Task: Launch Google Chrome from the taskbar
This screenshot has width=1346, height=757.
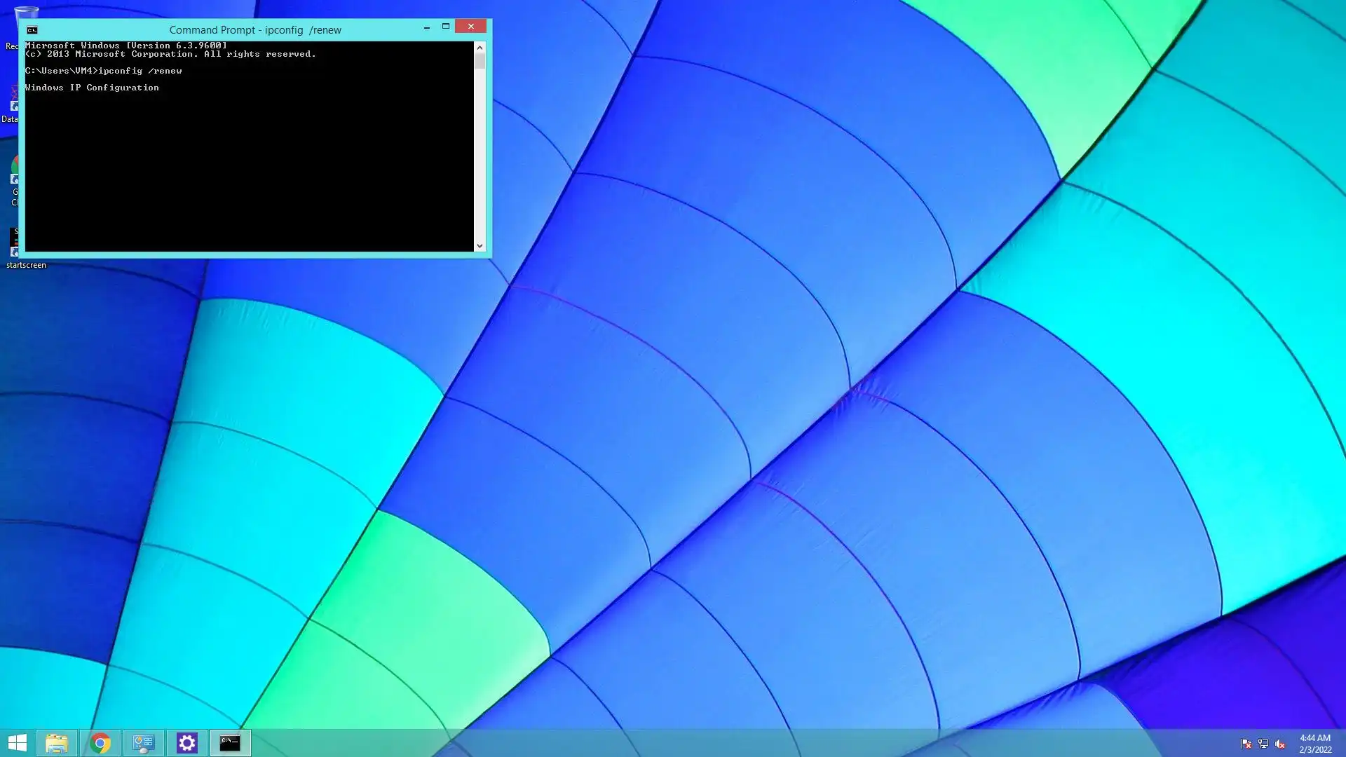Action: click(x=100, y=743)
